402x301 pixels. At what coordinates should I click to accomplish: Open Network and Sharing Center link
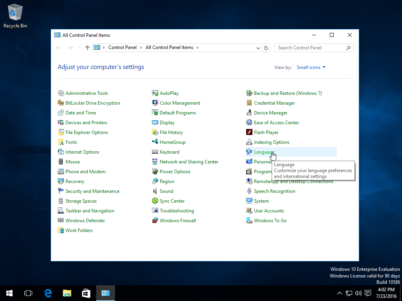tap(189, 162)
